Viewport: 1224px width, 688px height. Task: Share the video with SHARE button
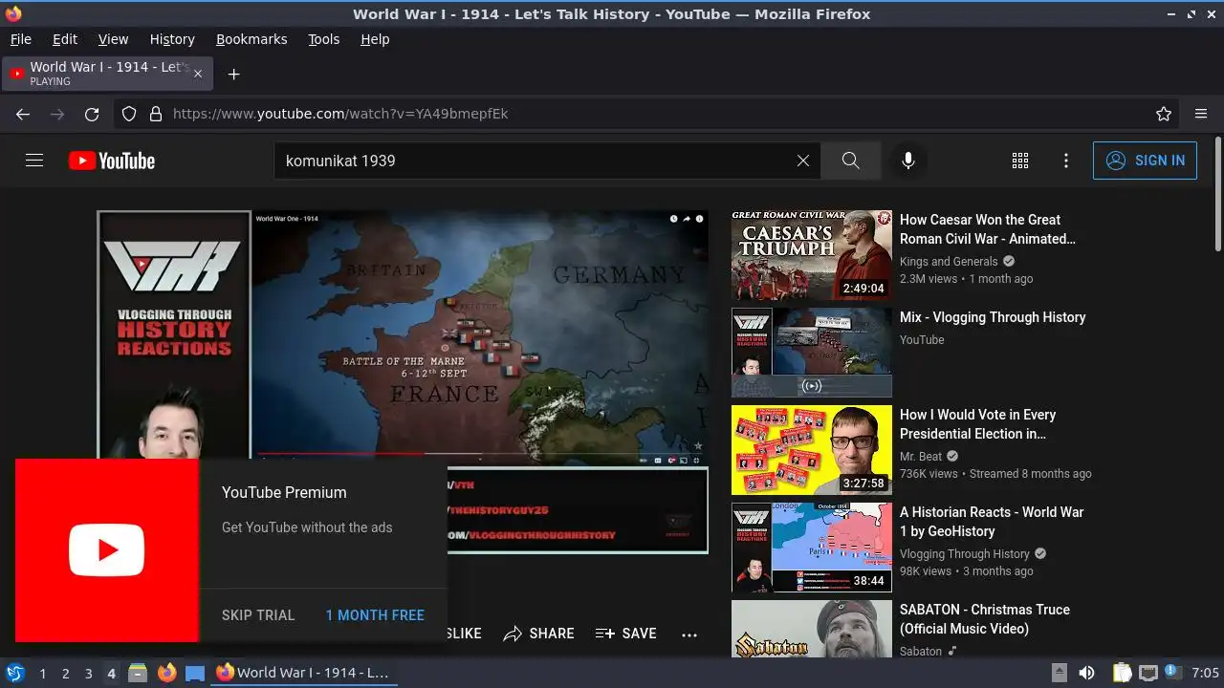coord(538,634)
